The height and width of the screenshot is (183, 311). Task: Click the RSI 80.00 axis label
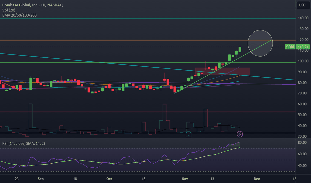point(302,143)
